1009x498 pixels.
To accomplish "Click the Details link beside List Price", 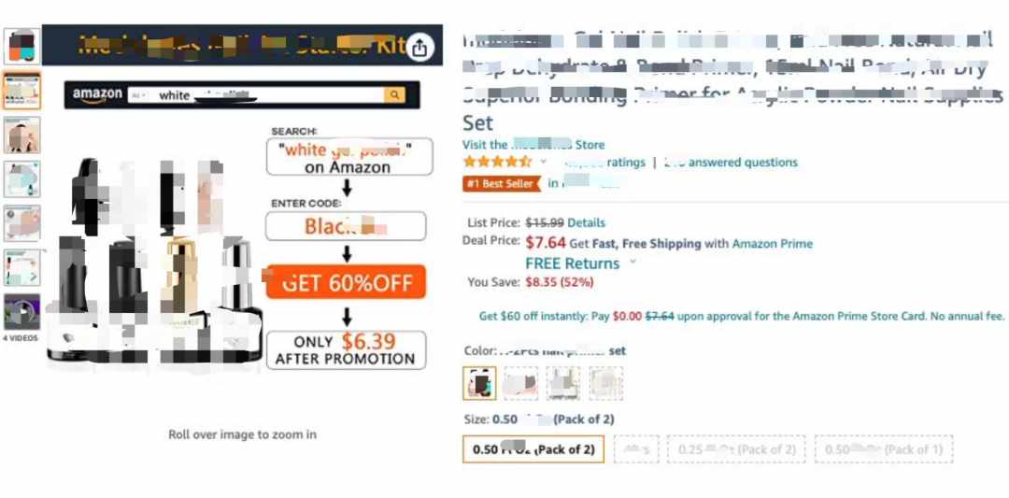I will pos(586,222).
